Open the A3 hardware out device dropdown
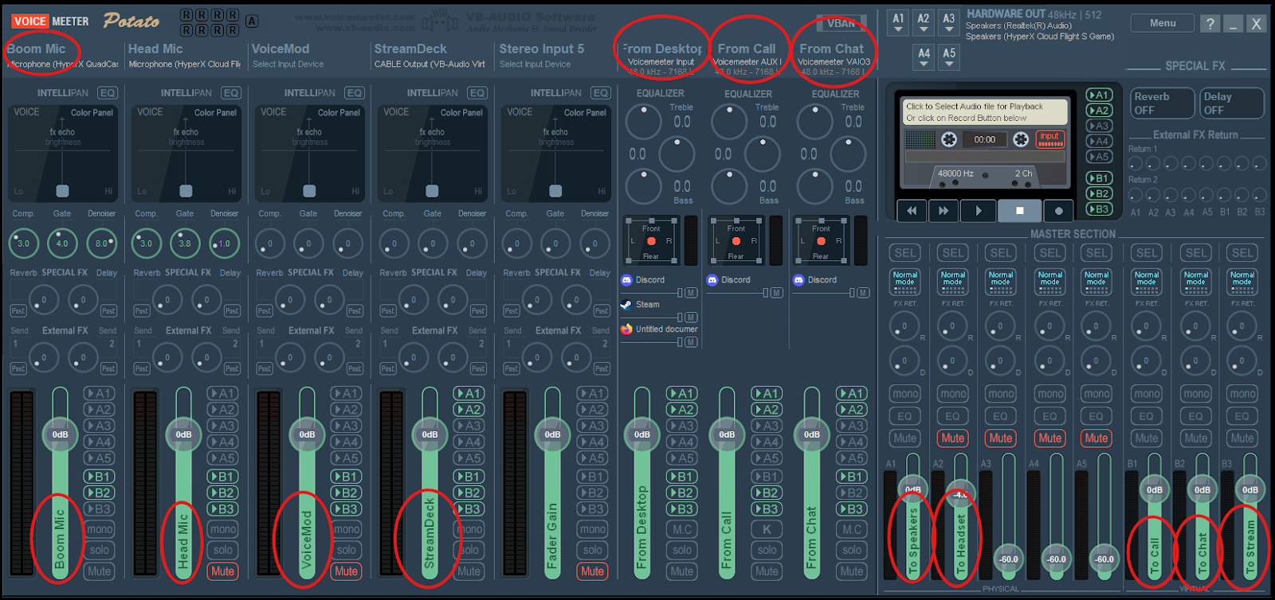The width and height of the screenshot is (1275, 600). click(x=948, y=22)
